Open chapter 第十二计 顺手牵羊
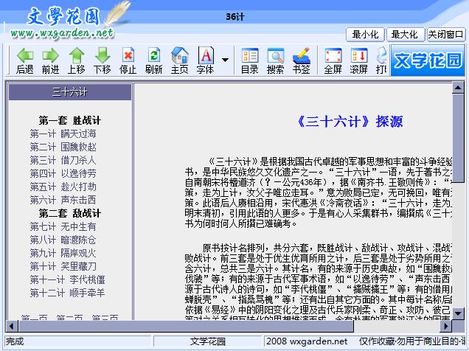 point(67,293)
